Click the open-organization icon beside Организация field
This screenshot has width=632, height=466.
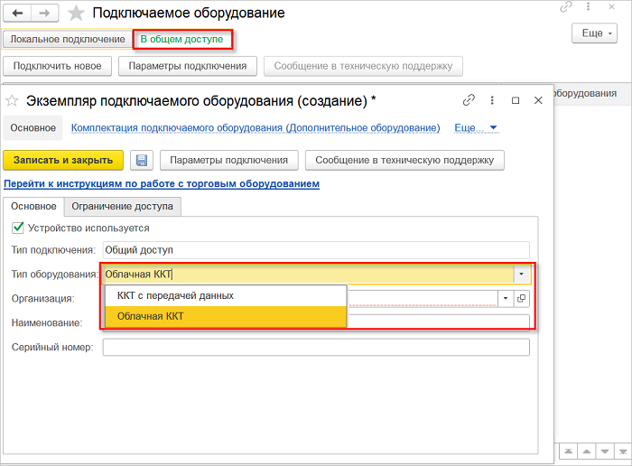pos(522,299)
